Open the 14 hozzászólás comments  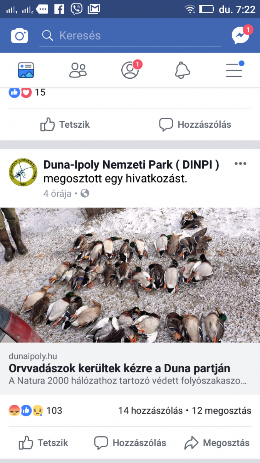[x=150, y=411]
